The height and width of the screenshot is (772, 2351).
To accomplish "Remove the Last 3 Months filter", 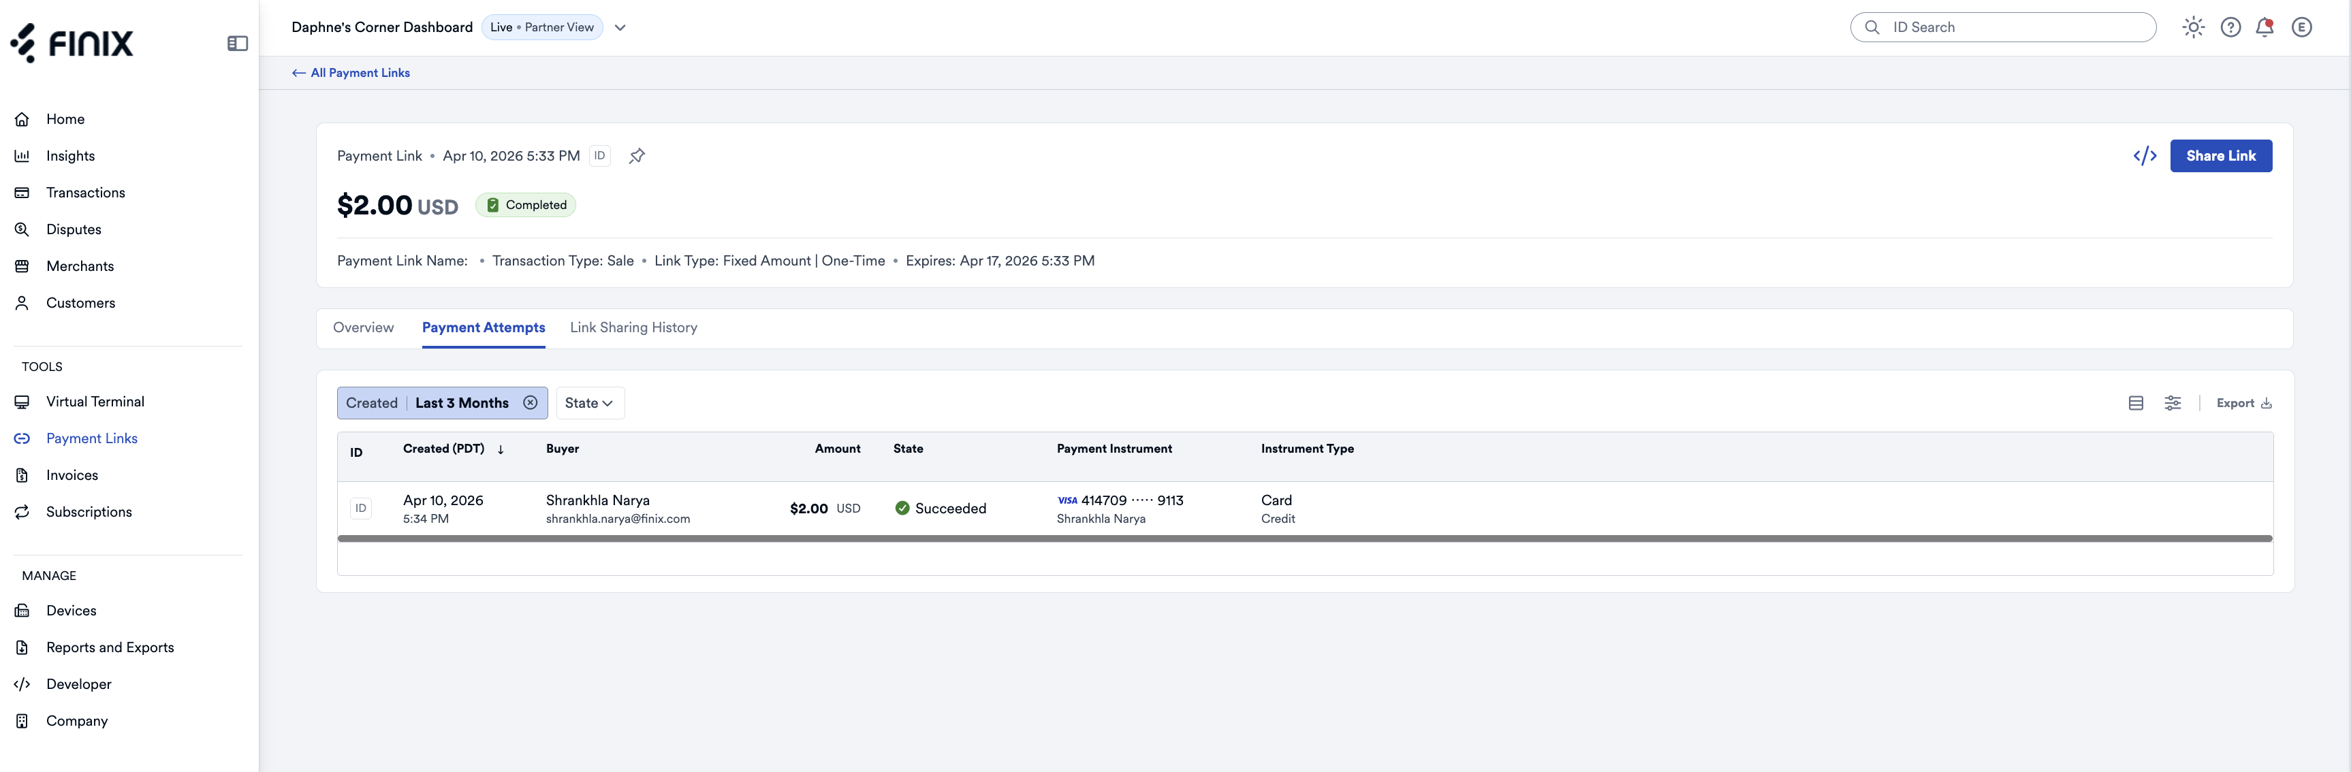I will click(531, 403).
